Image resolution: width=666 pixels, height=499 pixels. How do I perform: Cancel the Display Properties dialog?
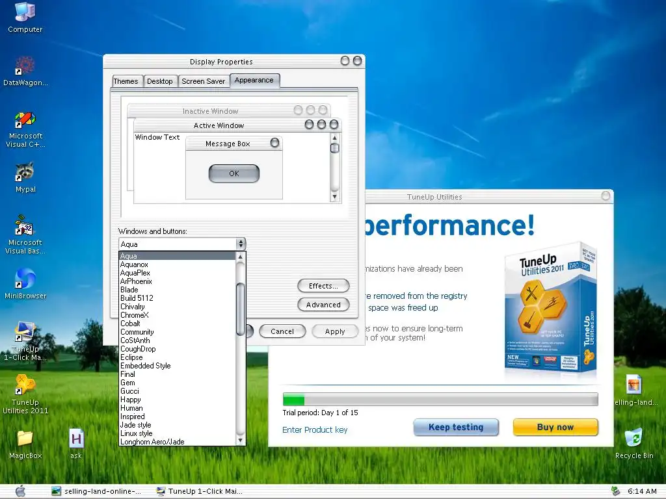tap(282, 331)
